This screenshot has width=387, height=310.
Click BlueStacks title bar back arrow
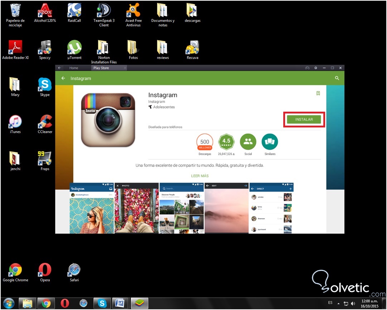(59, 68)
